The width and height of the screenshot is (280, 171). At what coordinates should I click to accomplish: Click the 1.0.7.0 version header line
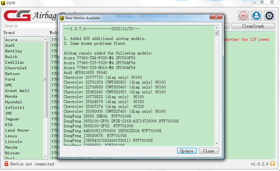(102, 29)
